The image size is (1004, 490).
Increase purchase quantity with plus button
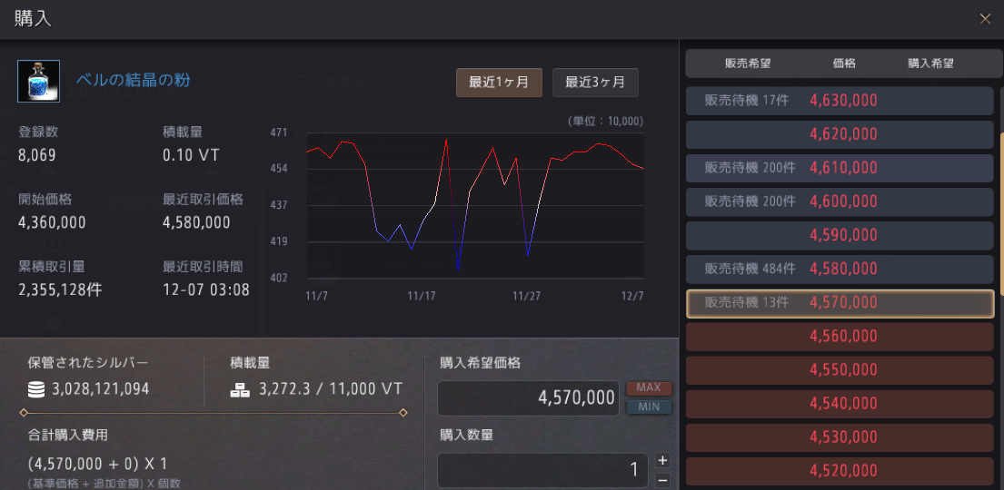coord(662,460)
